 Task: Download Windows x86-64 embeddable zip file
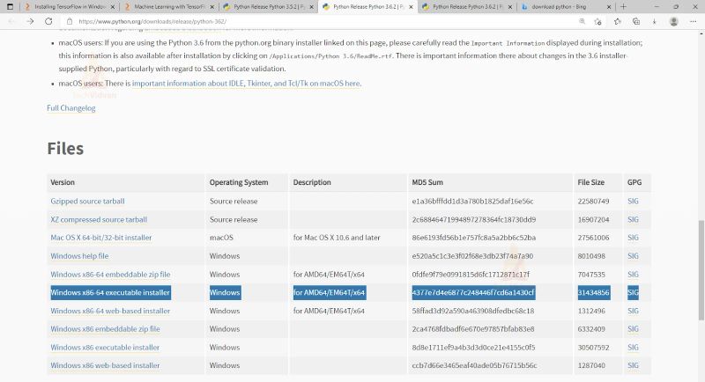click(x=110, y=275)
